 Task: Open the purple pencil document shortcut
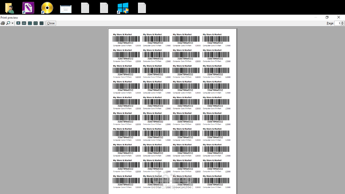(x=28, y=8)
